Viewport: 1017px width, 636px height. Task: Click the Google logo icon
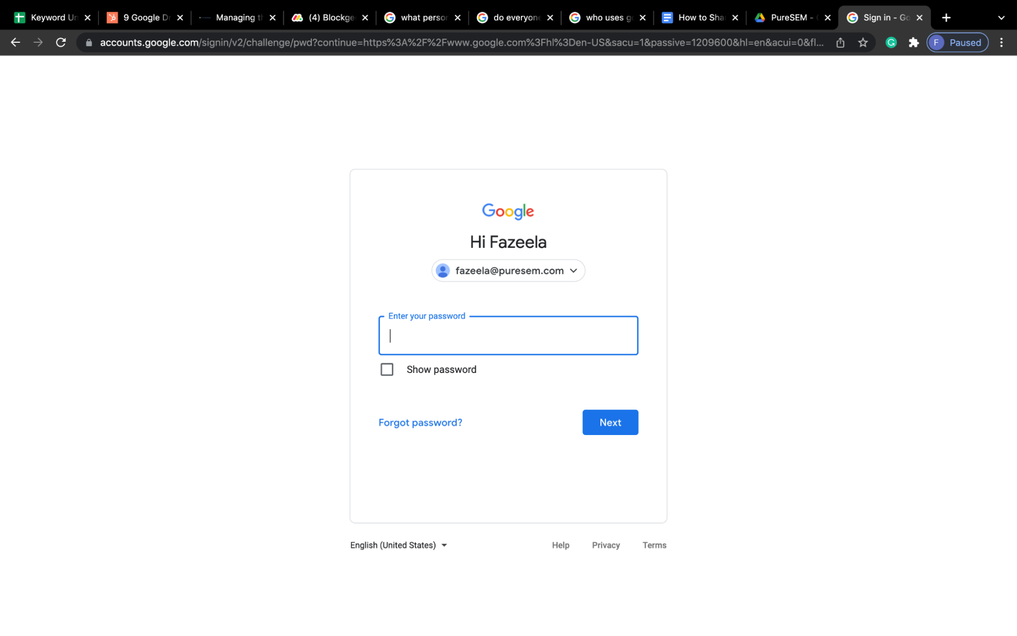tap(508, 212)
